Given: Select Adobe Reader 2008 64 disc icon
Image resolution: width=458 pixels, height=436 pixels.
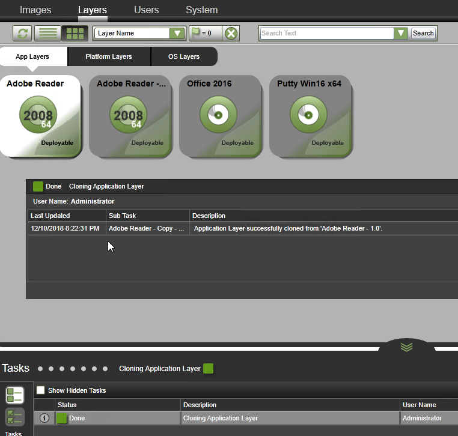Looking at the screenshot, I should pyautogui.click(x=38, y=115).
